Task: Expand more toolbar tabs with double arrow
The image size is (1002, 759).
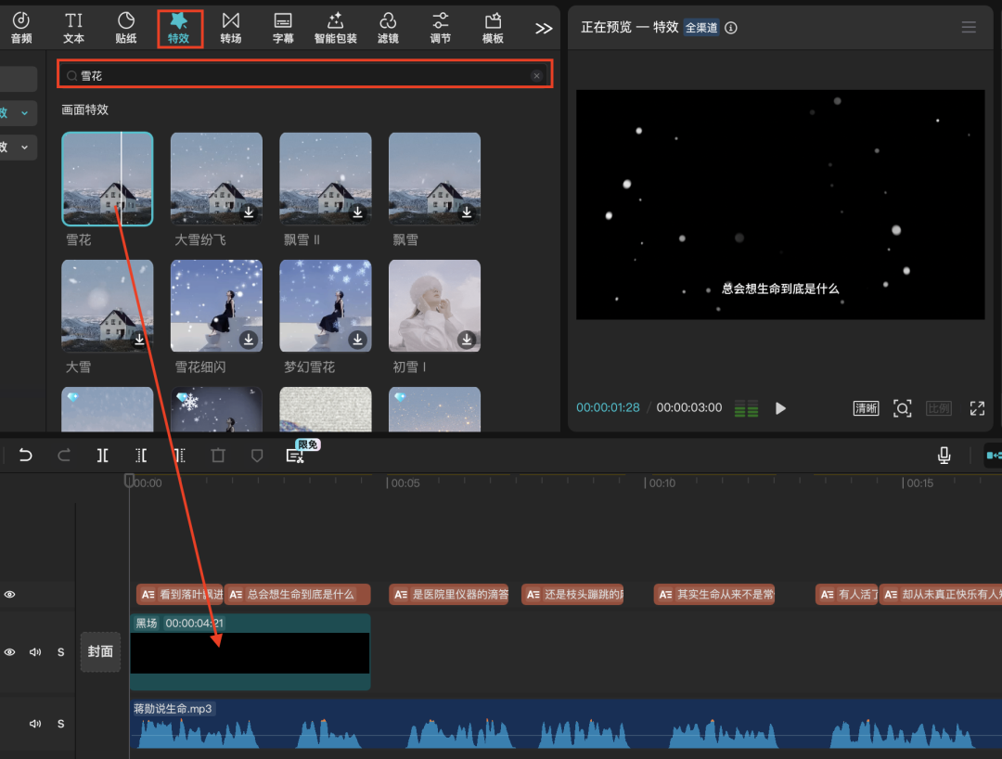Action: (x=544, y=29)
